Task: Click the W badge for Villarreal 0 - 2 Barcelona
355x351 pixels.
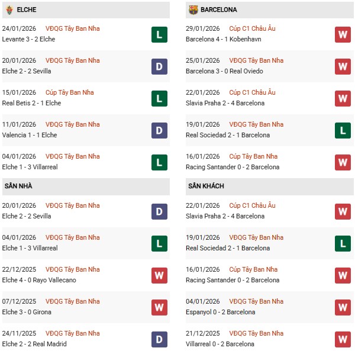Action: 343,339
